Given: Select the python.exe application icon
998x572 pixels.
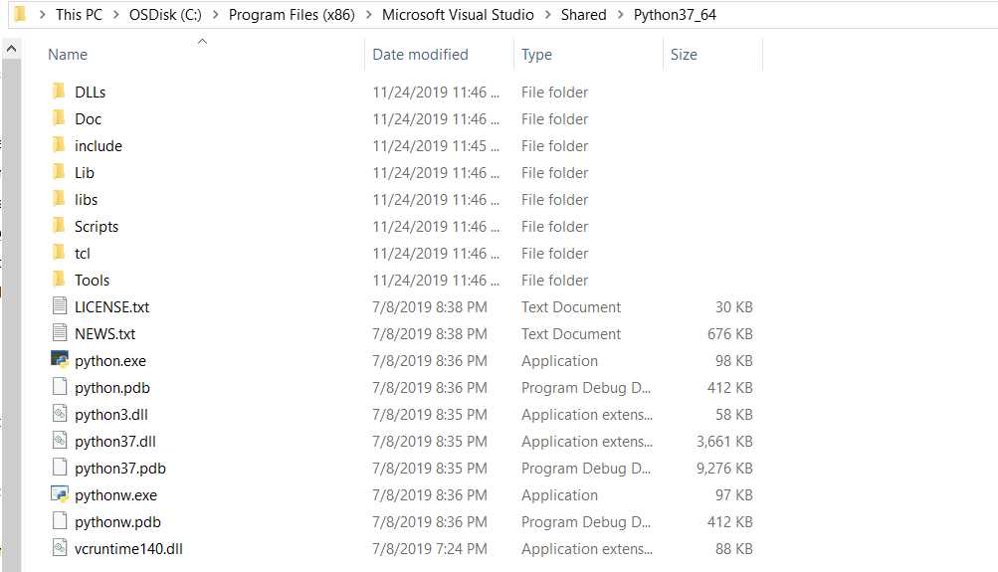Looking at the screenshot, I should [59, 360].
